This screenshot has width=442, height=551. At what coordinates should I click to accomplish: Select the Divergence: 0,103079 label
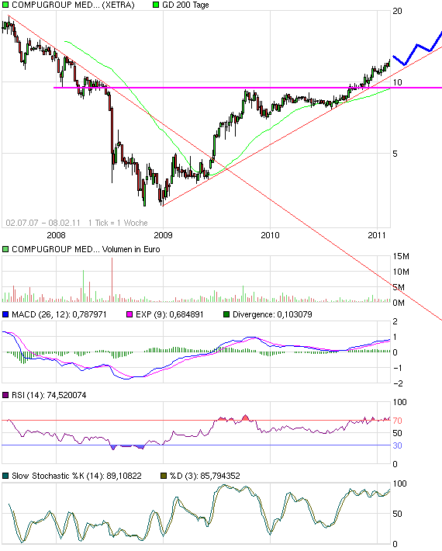coord(272,314)
